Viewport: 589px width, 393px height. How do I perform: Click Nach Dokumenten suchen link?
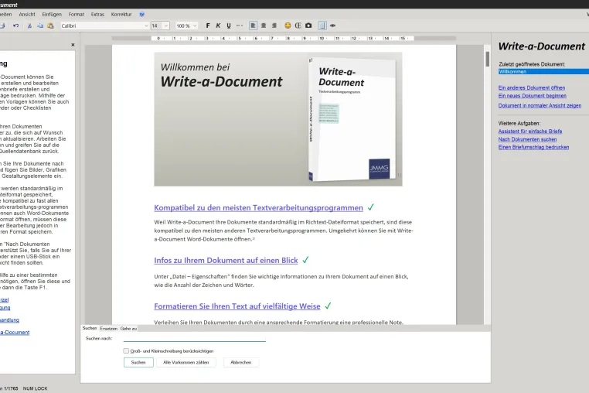pyautogui.click(x=527, y=139)
